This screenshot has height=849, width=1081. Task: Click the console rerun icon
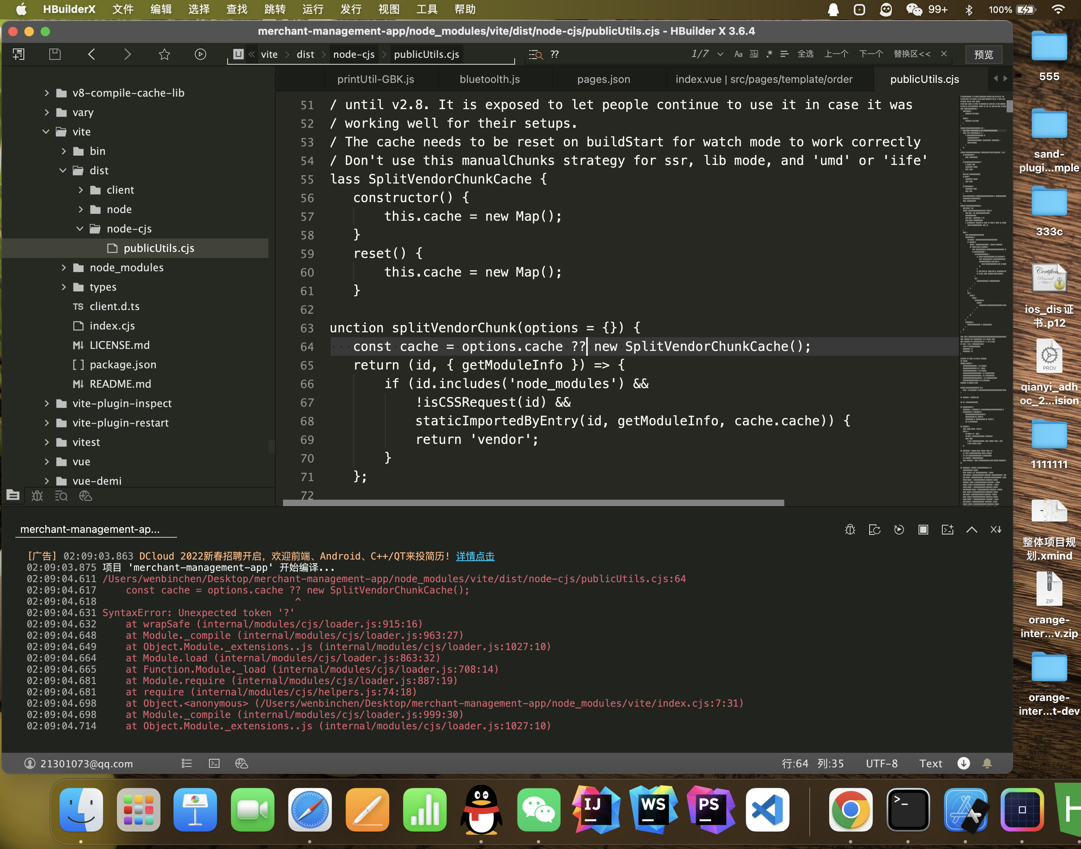899,529
